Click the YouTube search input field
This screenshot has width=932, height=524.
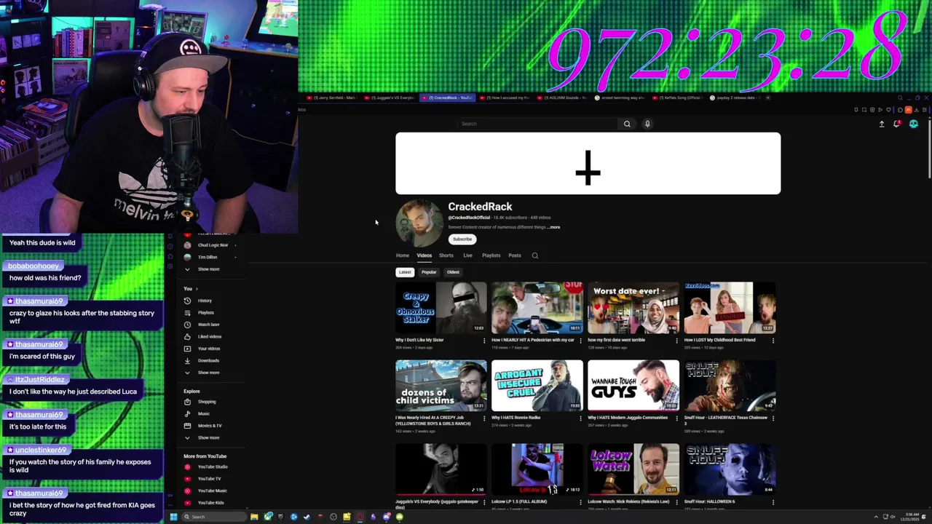tap(539, 124)
